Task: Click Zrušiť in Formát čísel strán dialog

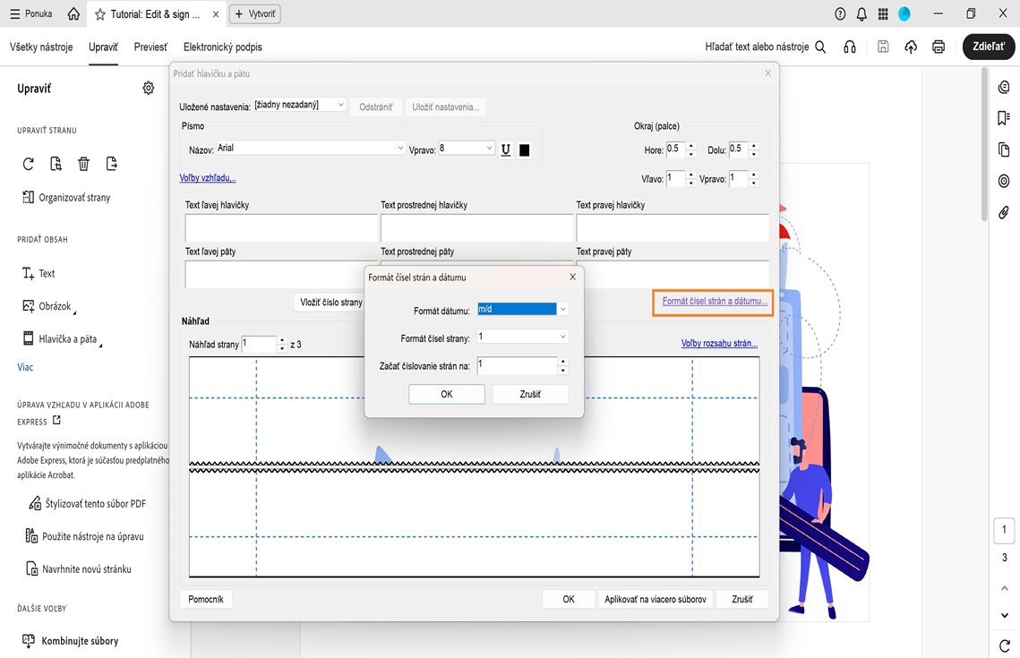Action: click(530, 394)
